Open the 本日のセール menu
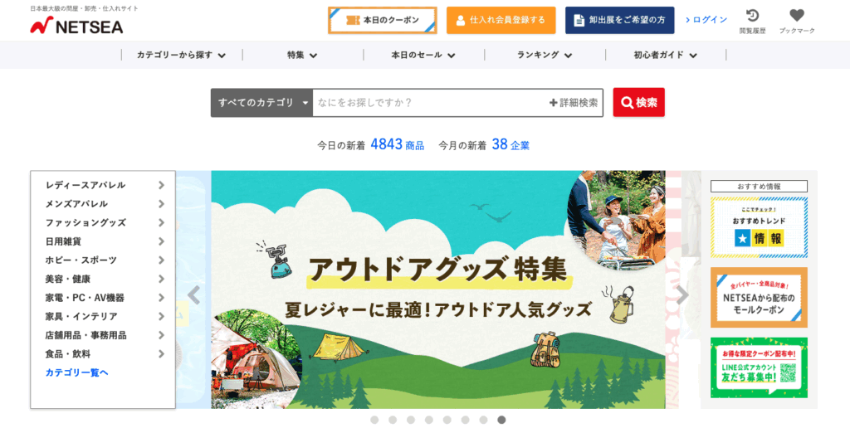Viewport: 850px width, 433px height. (423, 55)
